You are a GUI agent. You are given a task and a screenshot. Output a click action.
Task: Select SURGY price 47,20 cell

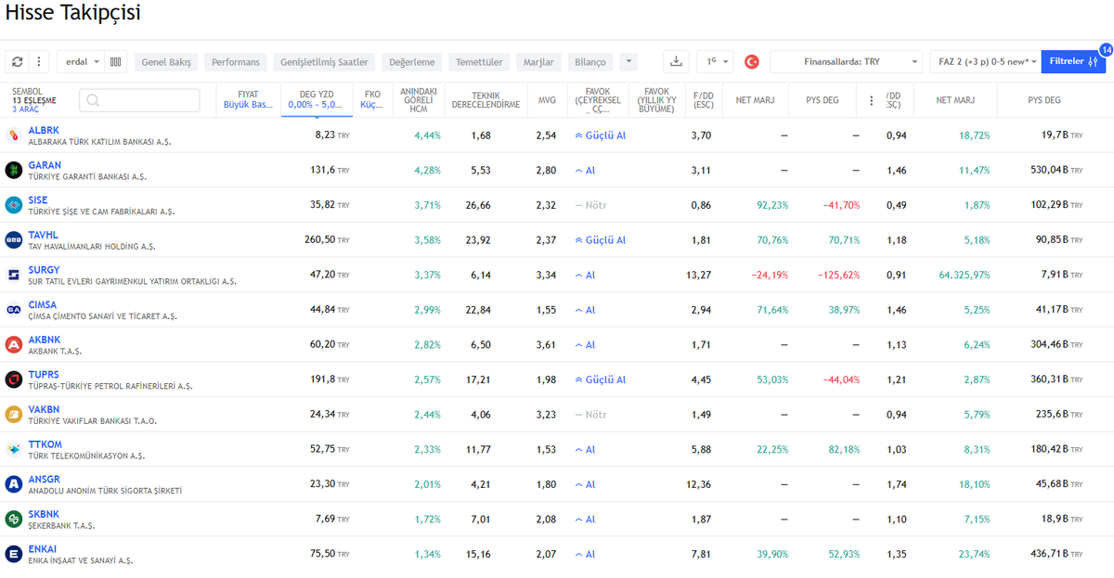[x=329, y=275]
